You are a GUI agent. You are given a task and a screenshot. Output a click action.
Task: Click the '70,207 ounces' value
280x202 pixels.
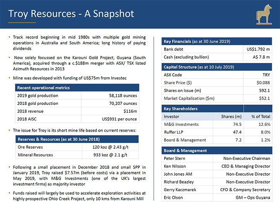click(x=123, y=104)
